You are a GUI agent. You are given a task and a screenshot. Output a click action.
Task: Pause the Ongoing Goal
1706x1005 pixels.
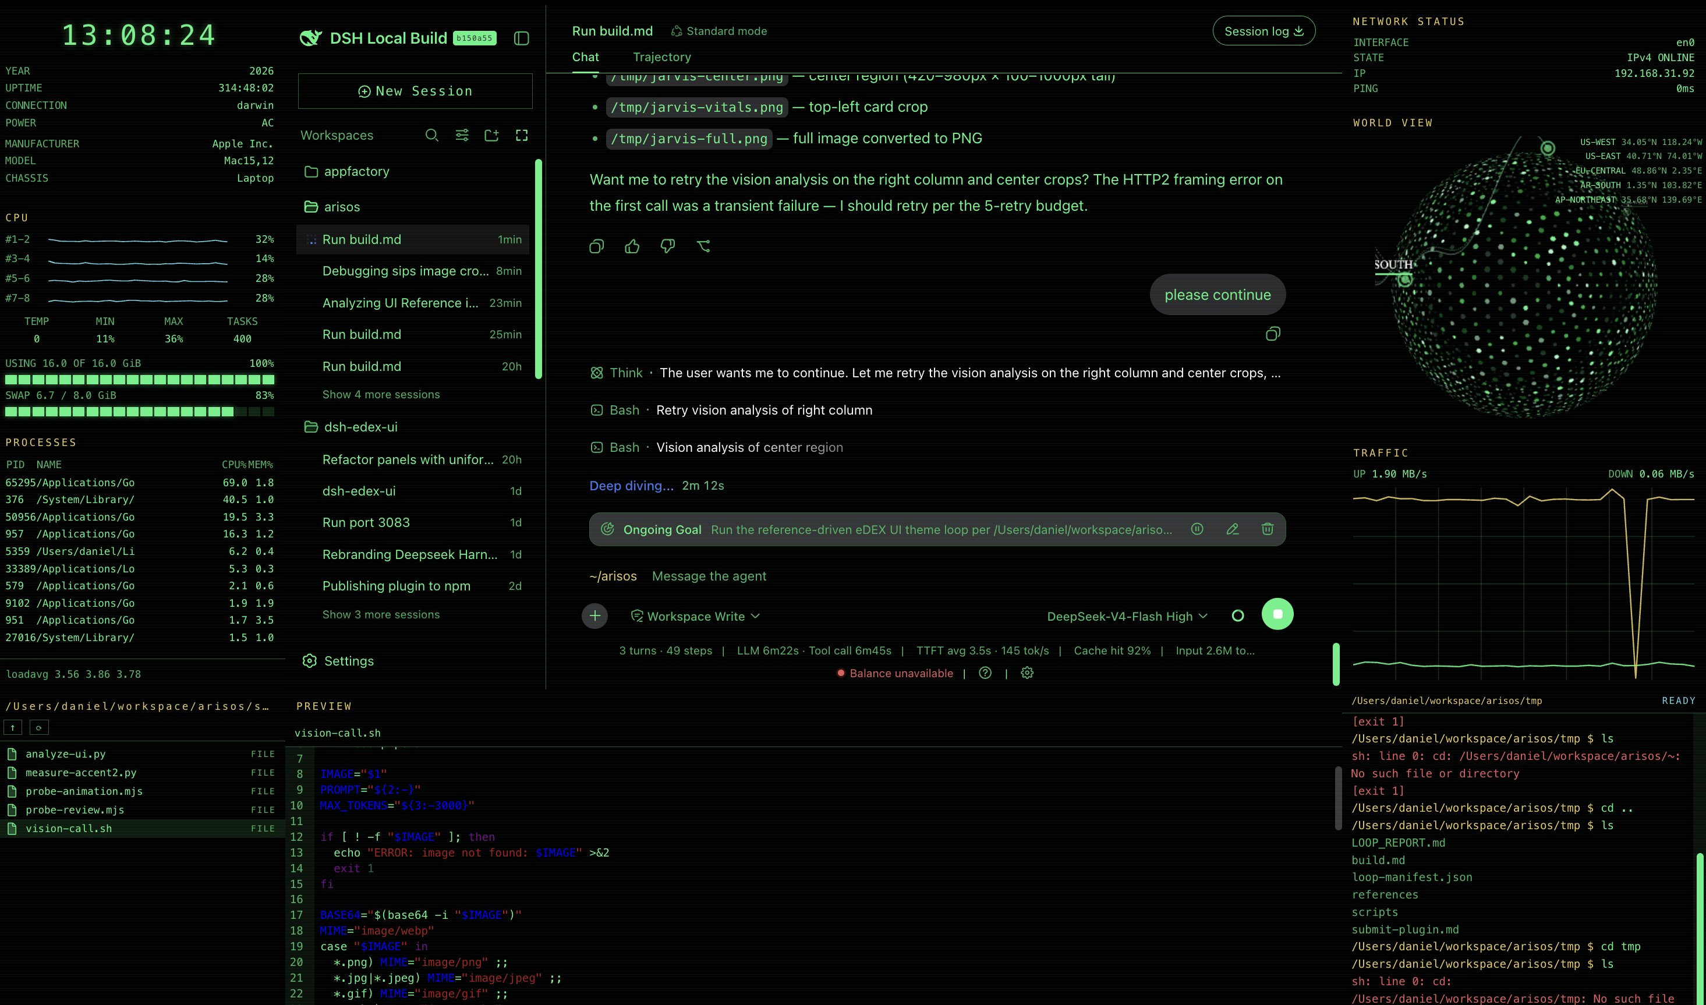point(1197,529)
